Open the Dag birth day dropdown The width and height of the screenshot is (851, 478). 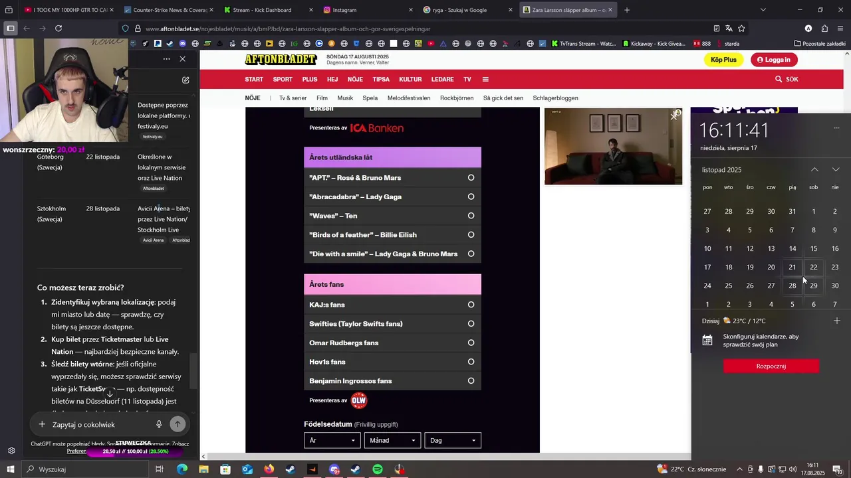click(x=453, y=440)
